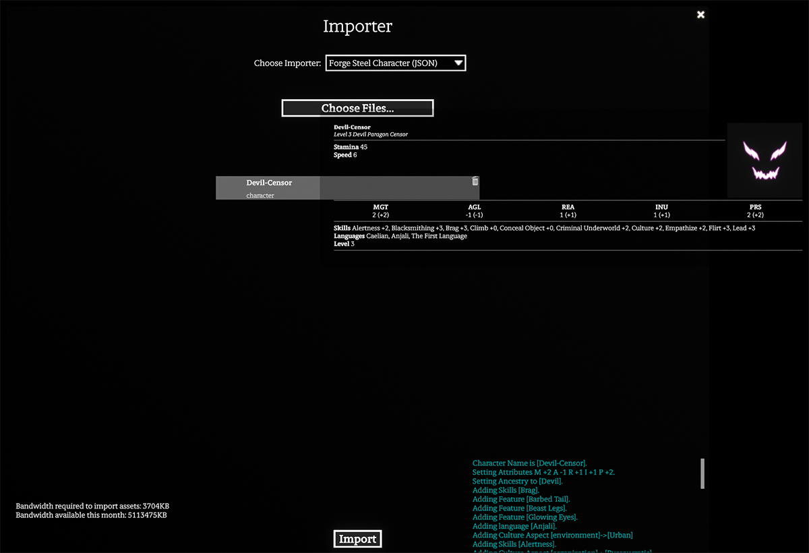Screen dimensions: 809x553
Task: Click the 'Bandwidth available this month' text
Action: (x=91, y=515)
